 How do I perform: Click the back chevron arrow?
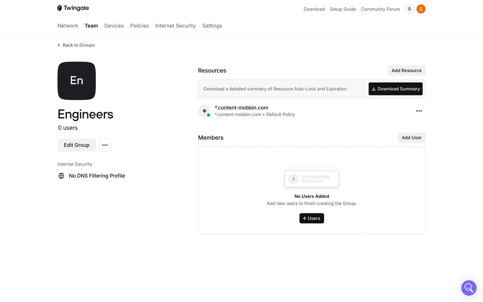pyautogui.click(x=59, y=45)
